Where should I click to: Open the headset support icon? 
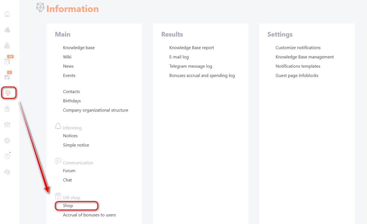coord(7,172)
